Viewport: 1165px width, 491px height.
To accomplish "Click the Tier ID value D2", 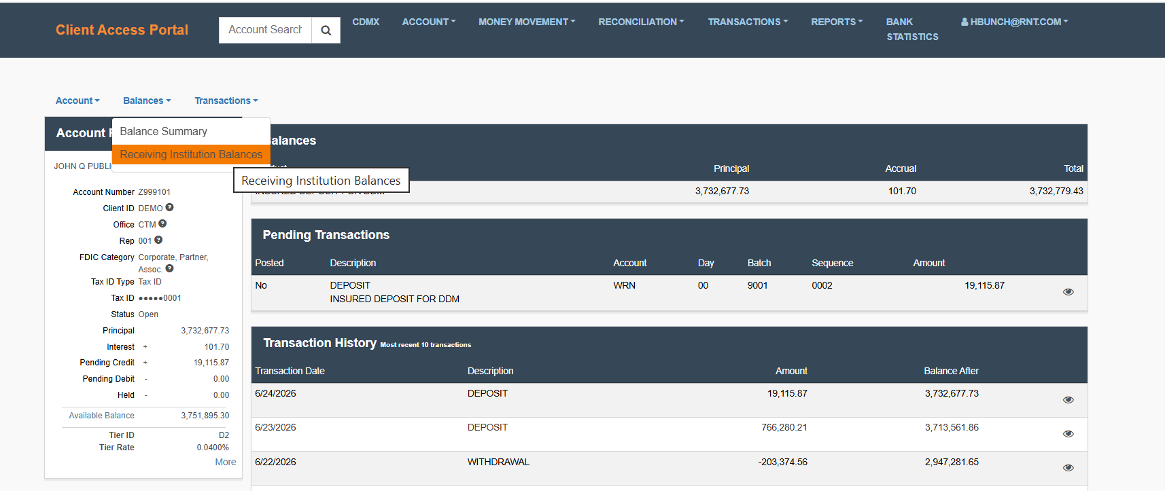I will coord(224,435).
